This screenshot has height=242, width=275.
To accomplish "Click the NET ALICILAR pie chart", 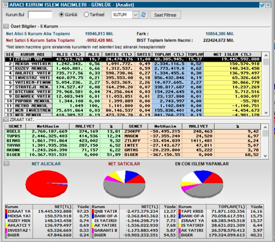I will click(x=47, y=184).
